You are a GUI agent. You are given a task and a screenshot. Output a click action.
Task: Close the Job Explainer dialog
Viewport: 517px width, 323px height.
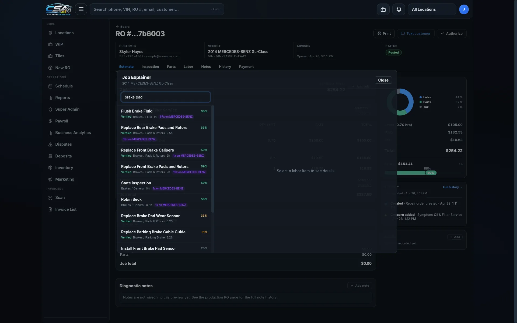pyautogui.click(x=383, y=80)
